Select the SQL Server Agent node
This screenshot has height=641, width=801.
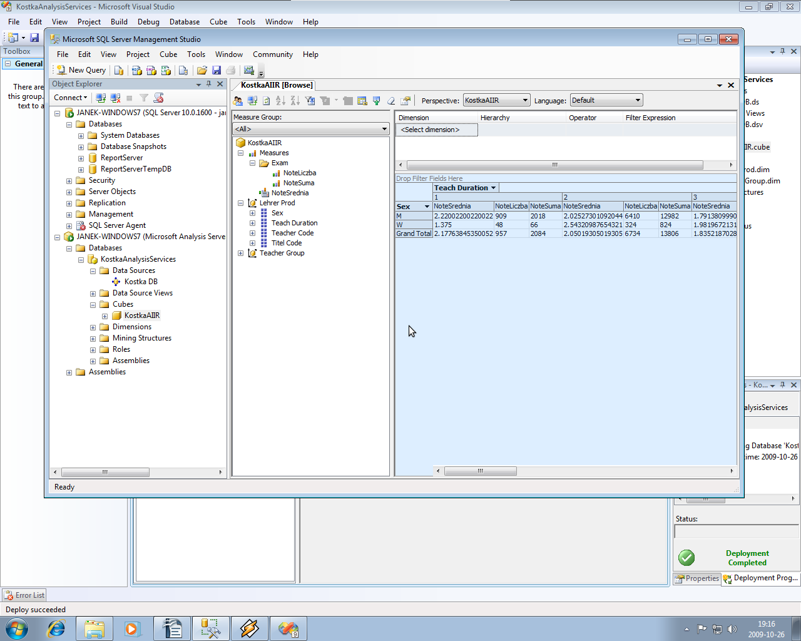tap(117, 225)
